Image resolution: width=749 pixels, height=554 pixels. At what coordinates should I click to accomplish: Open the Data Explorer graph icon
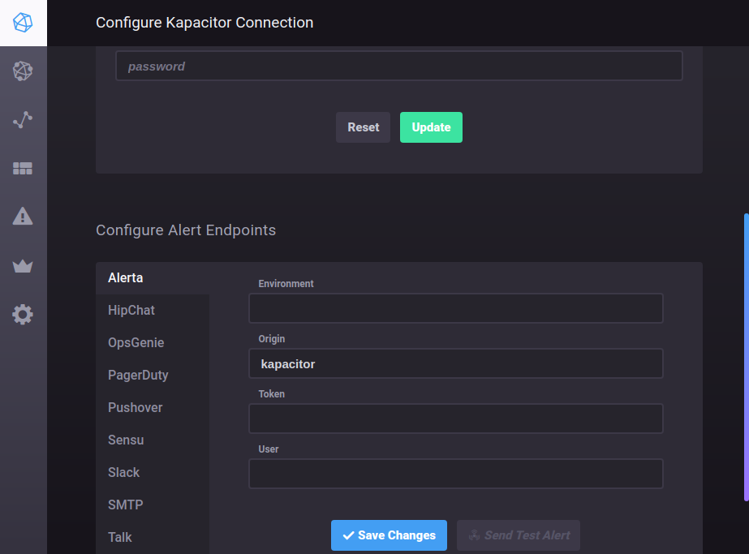(23, 119)
